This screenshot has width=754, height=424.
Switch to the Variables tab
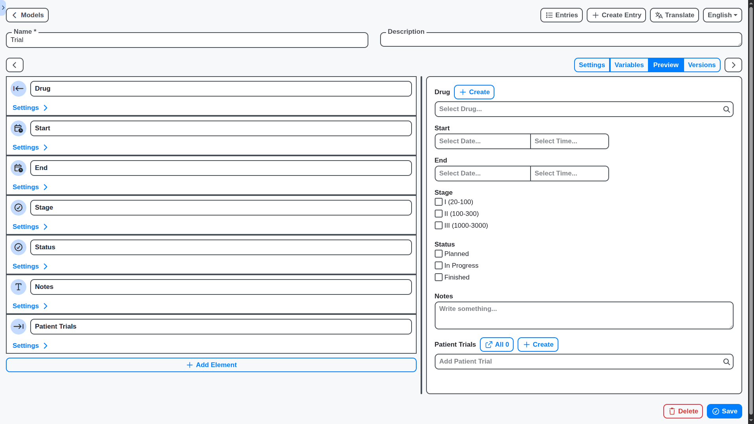pyautogui.click(x=629, y=65)
